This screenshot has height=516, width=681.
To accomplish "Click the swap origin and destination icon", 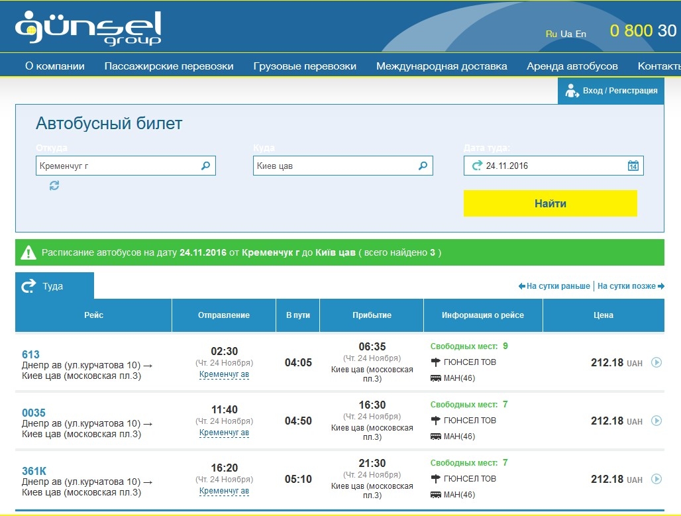I will tap(54, 186).
